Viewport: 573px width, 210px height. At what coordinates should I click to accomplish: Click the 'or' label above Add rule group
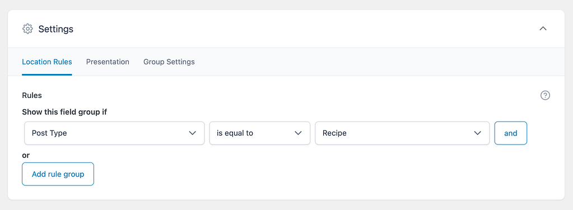tap(26, 155)
